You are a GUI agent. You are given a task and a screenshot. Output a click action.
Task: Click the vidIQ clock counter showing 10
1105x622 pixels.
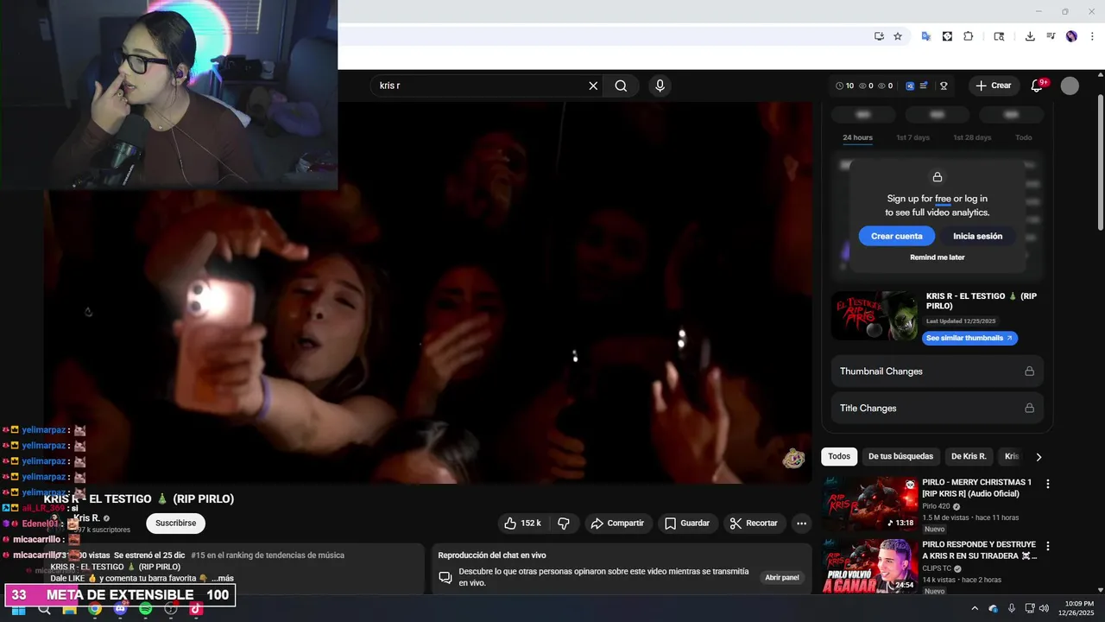click(x=845, y=86)
